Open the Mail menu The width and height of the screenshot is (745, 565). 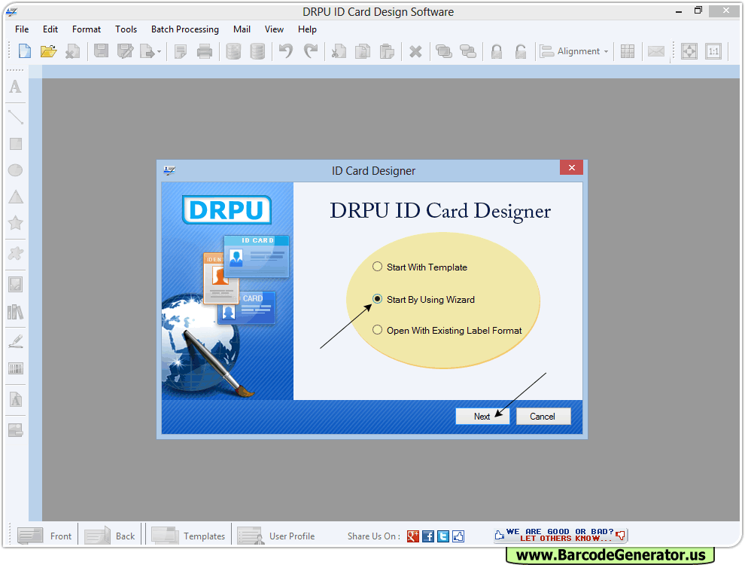(242, 29)
